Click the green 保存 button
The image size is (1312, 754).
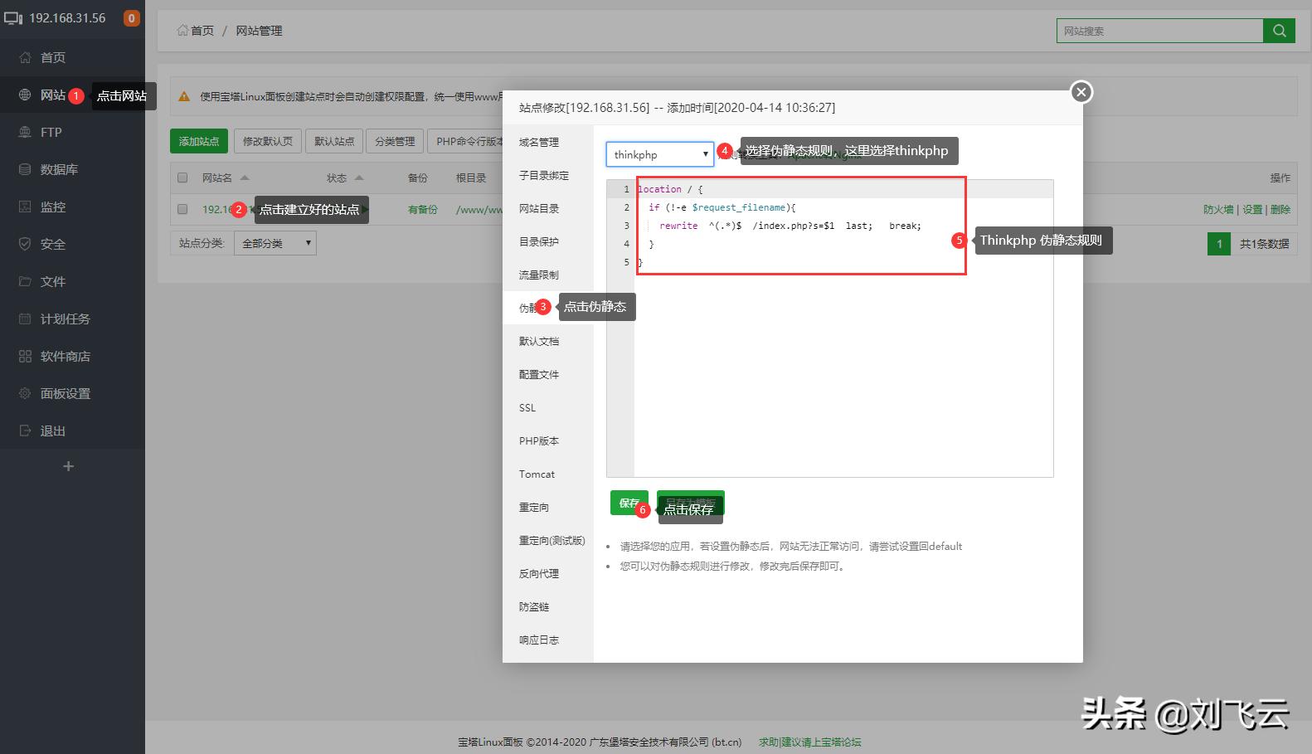[x=629, y=503]
